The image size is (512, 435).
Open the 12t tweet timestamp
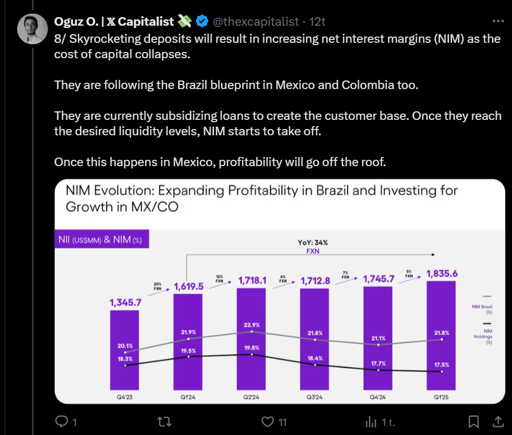tap(317, 22)
